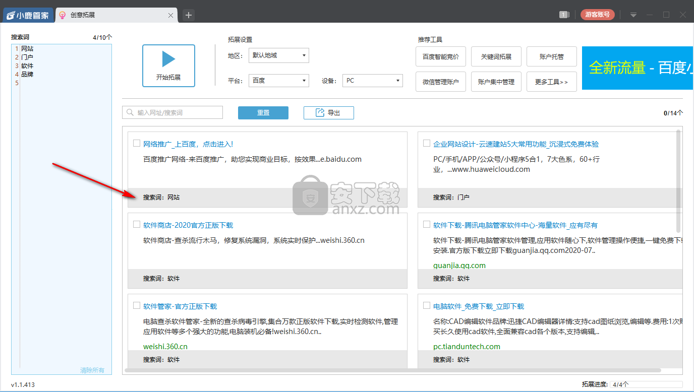
Task: Click the 游客账号 account button
Action: pyautogui.click(x=597, y=15)
